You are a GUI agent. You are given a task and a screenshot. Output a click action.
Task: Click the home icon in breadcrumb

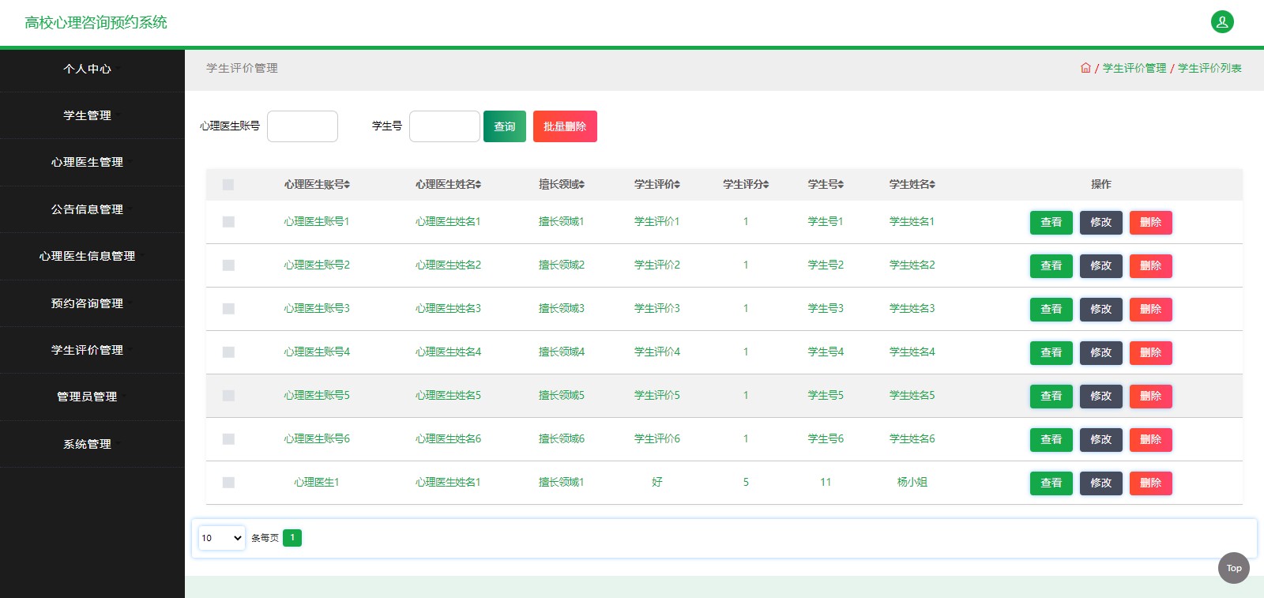point(1085,68)
